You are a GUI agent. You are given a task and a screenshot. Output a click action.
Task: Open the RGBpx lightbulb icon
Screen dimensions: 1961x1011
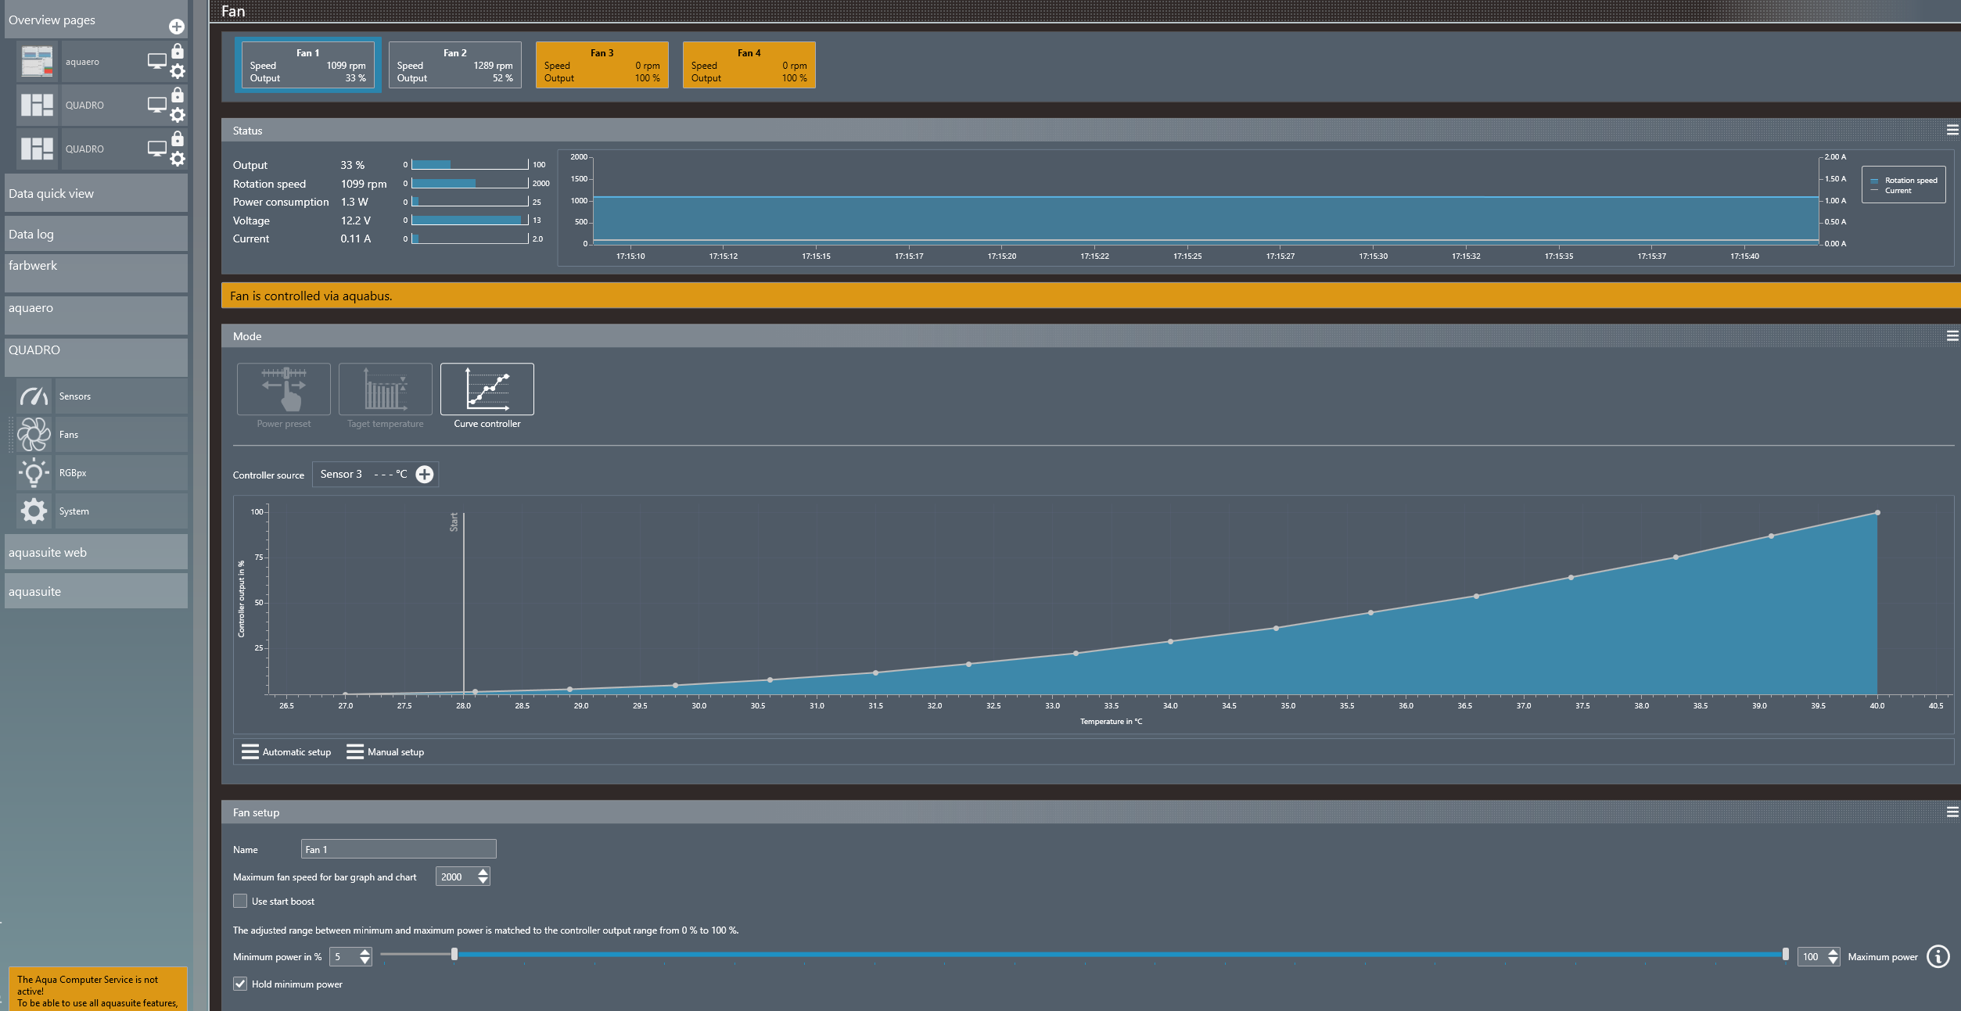pos(34,473)
